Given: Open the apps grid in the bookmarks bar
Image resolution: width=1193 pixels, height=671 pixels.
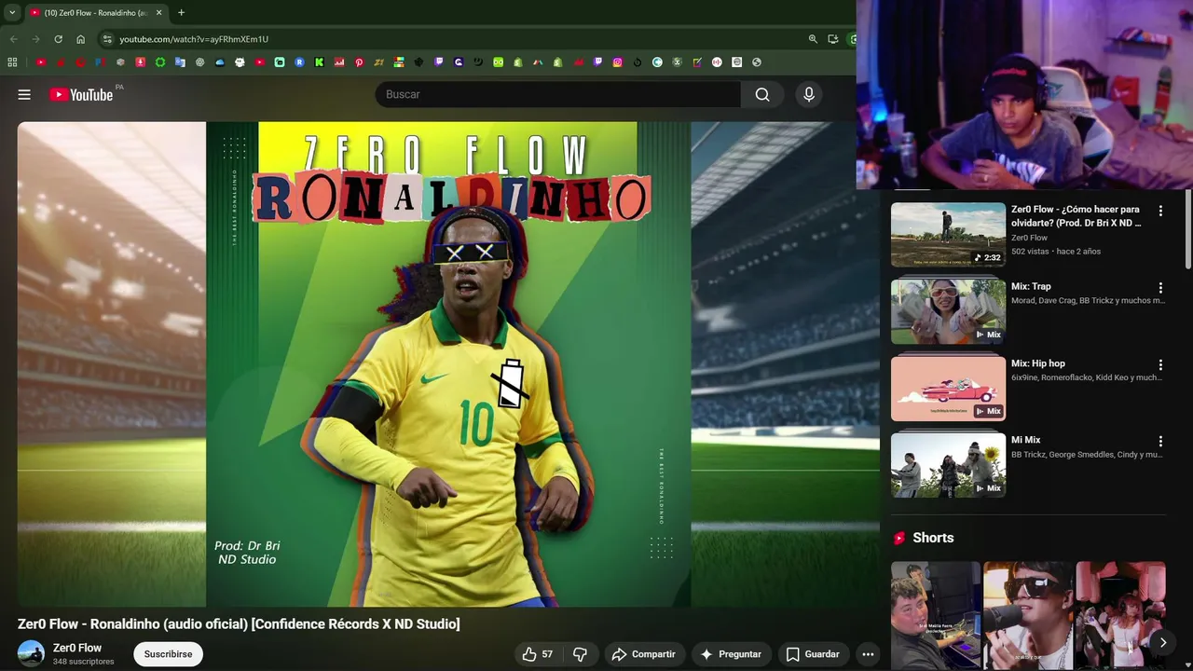Looking at the screenshot, I should 12,62.
